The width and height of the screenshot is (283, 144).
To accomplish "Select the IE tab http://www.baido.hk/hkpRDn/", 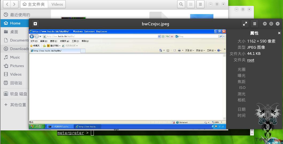I will click(x=55, y=51).
